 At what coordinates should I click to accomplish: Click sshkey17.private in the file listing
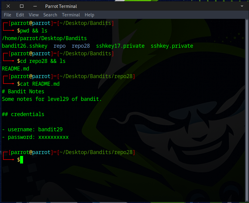tap(120, 46)
